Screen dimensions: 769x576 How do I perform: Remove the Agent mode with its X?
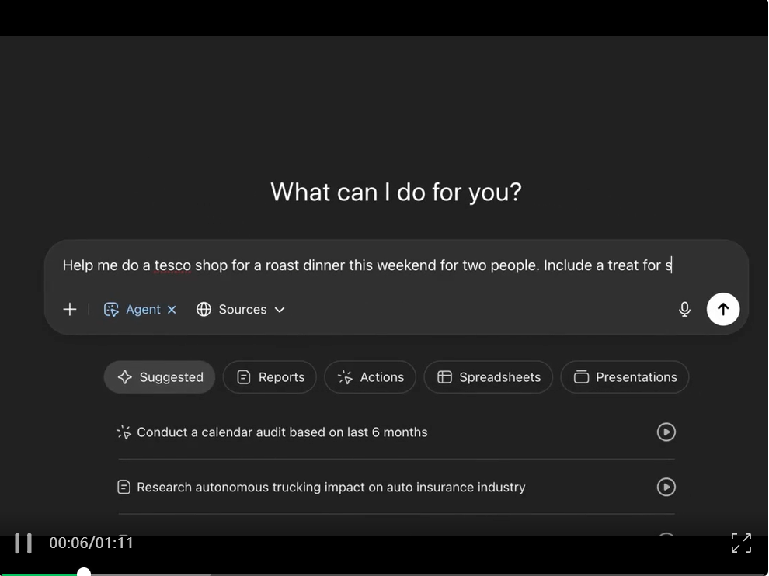172,309
